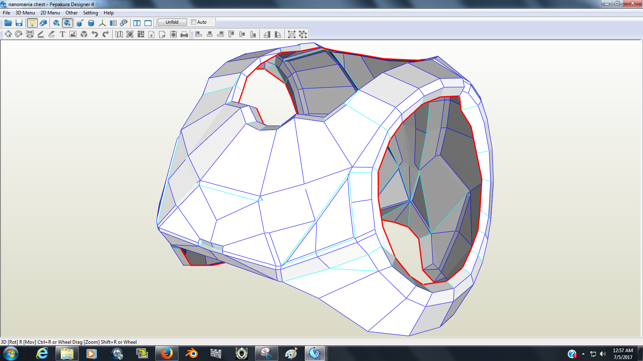Screen dimensions: 643x361
Task: Toggle the light bulb lighting button
Action: point(32,23)
